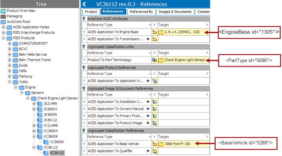Viewport: 282px width, 156px height.
Task: Click the 1986 Ford F-150 target value
Action: (x=178, y=144)
